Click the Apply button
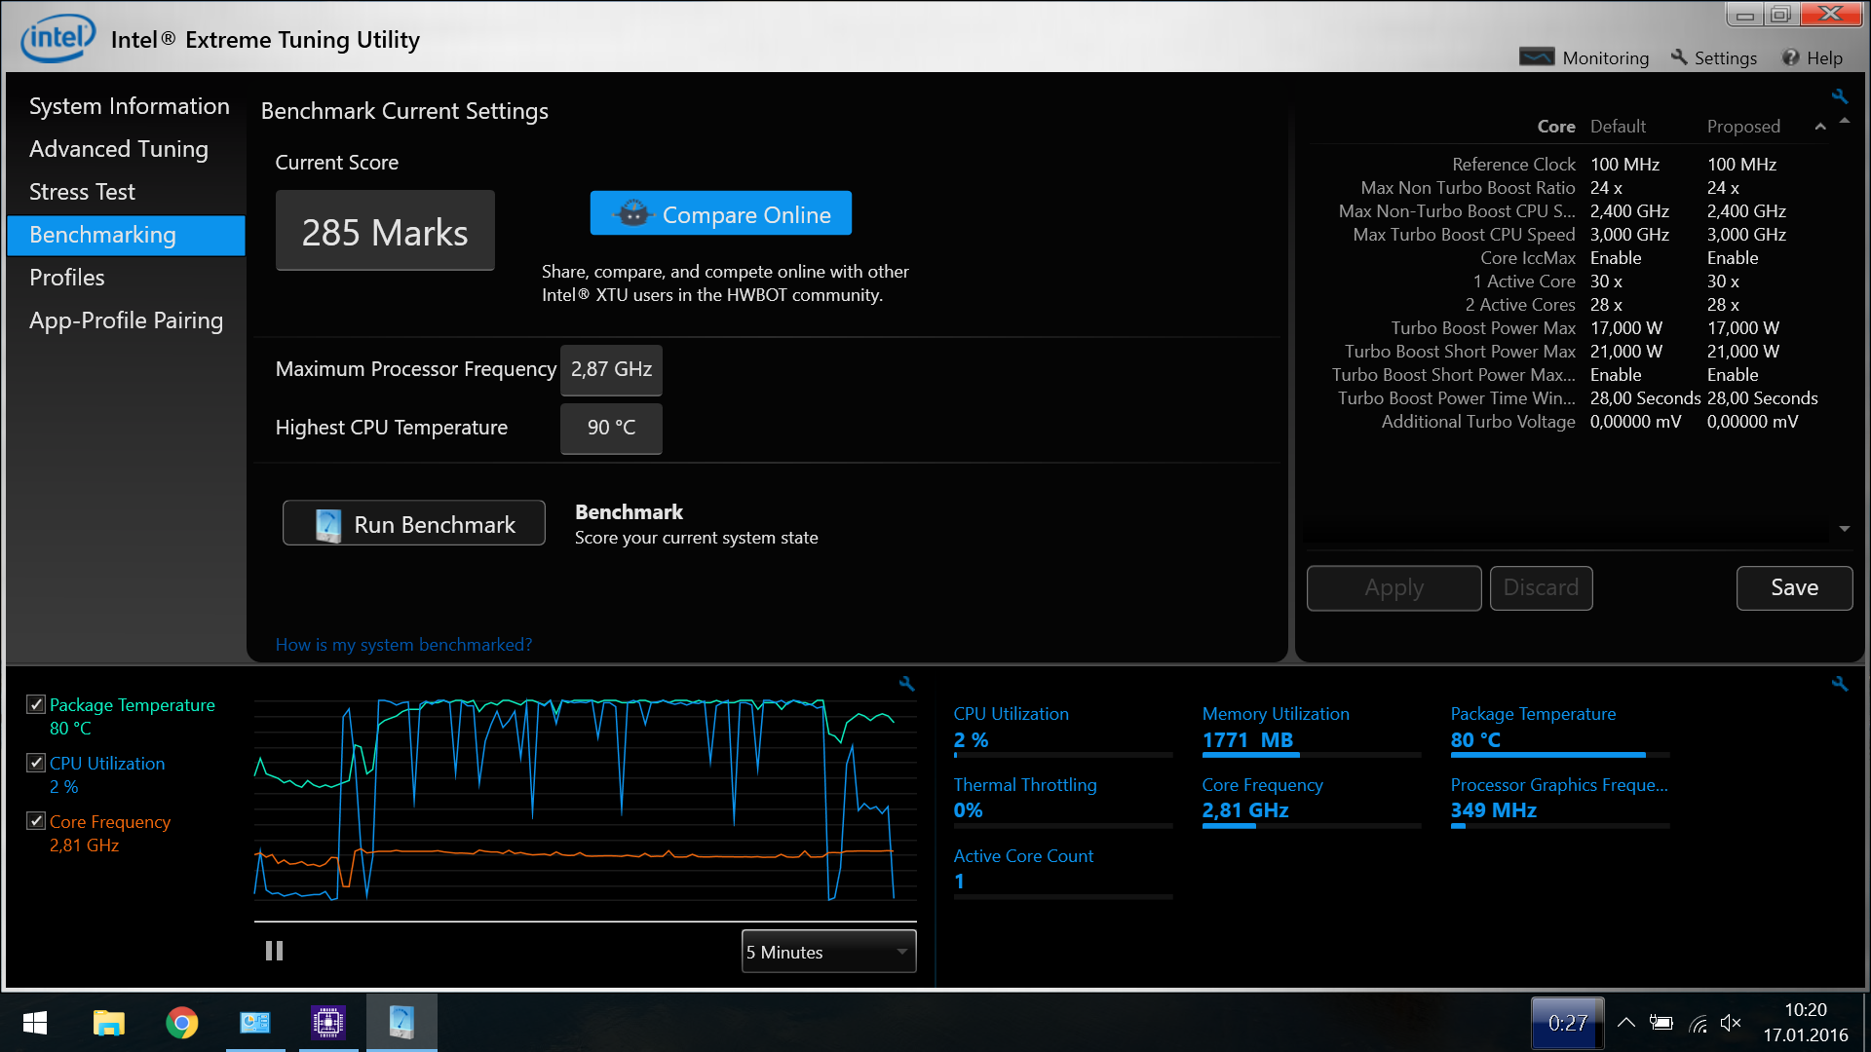1871x1052 pixels. click(x=1394, y=587)
